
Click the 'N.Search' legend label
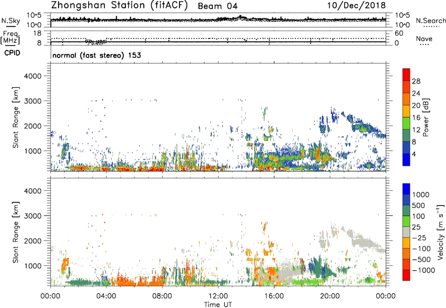coord(430,21)
